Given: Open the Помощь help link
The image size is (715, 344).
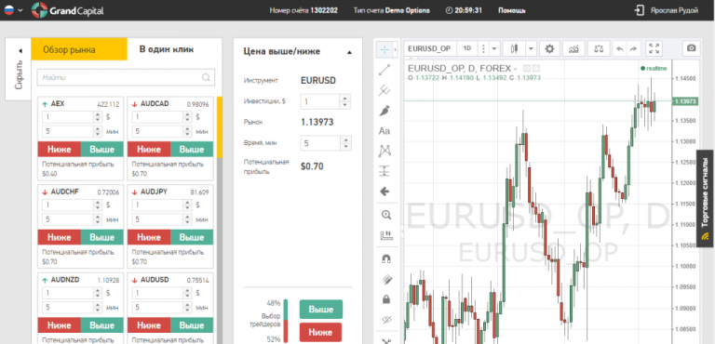Looking at the screenshot, I should (x=512, y=10).
